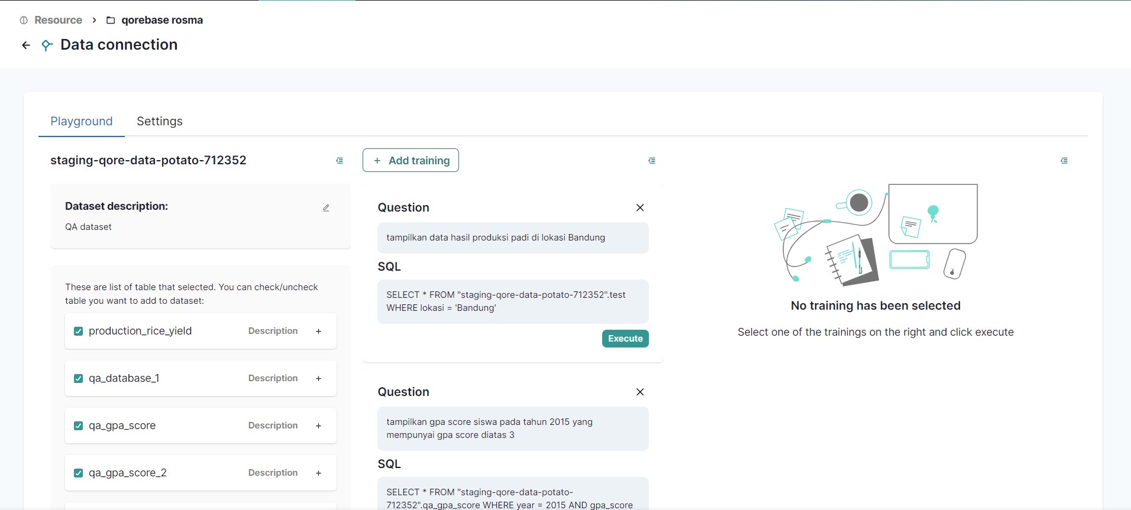Switch to the Settings tab
This screenshot has width=1131, height=510.
159,121
